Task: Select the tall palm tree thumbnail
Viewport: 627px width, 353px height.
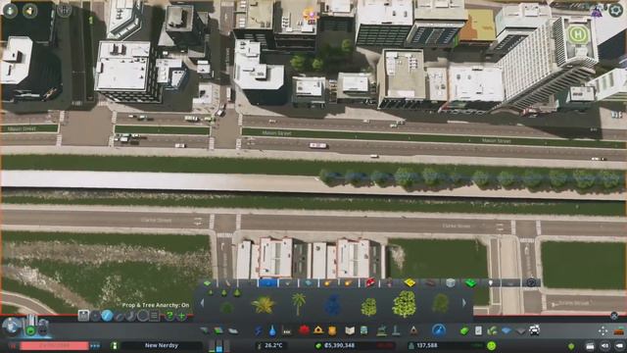Action: point(298,304)
